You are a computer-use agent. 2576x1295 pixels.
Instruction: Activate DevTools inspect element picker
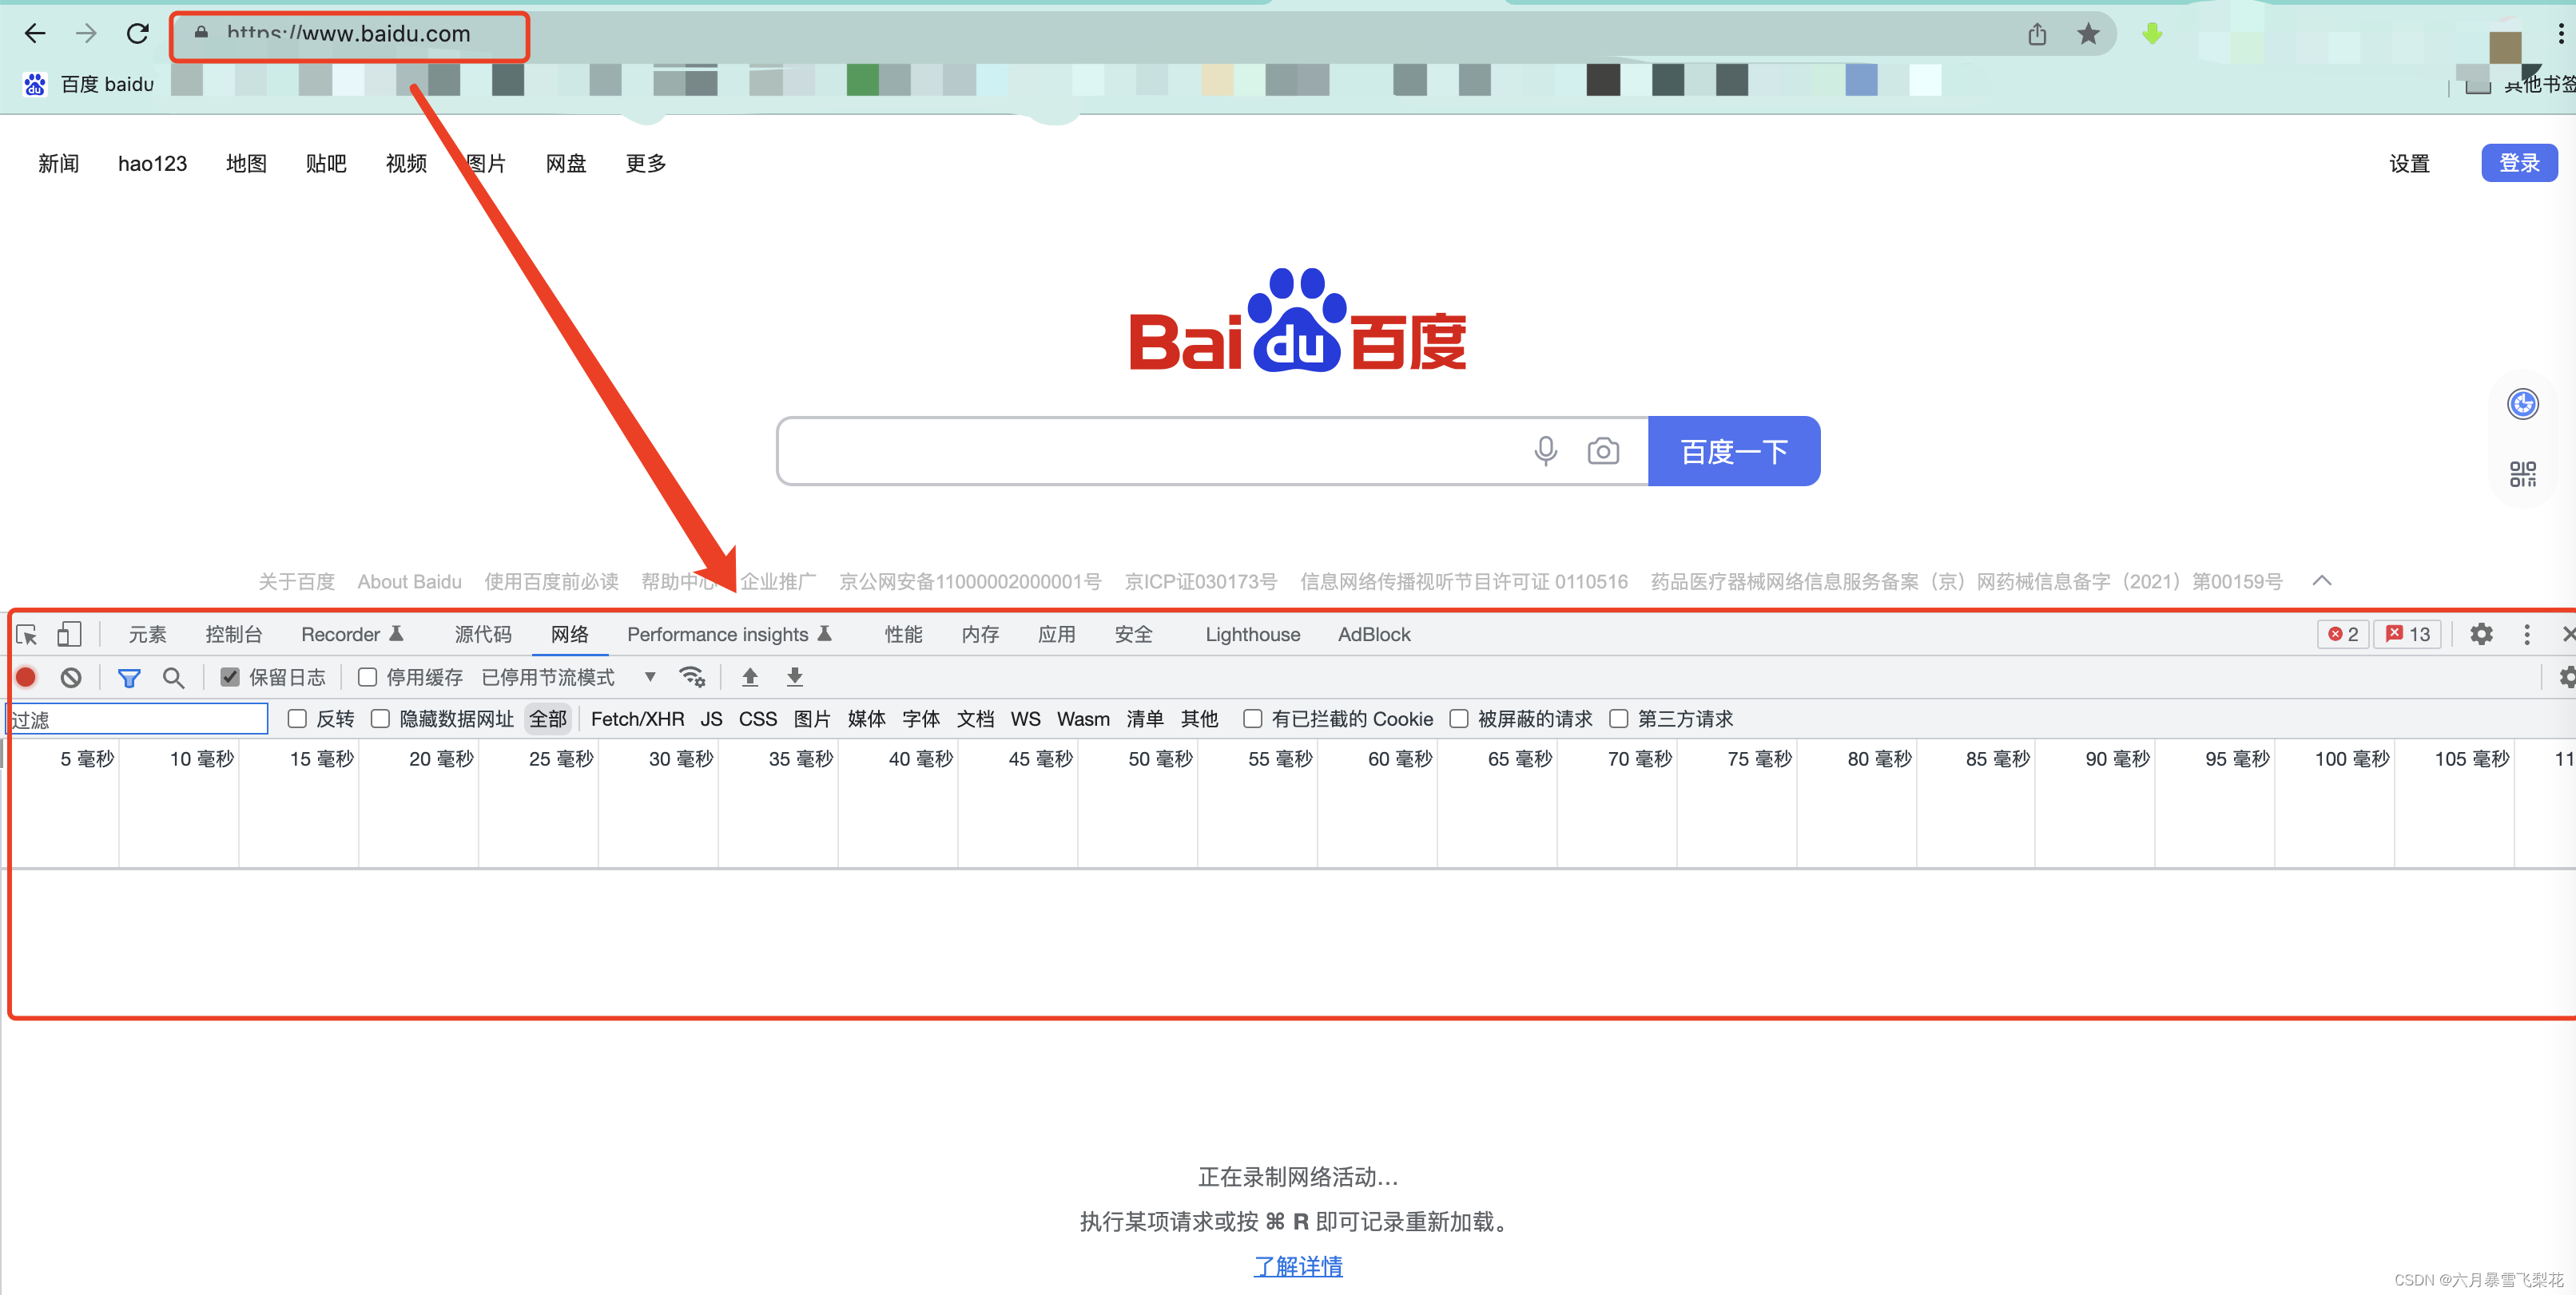point(27,635)
